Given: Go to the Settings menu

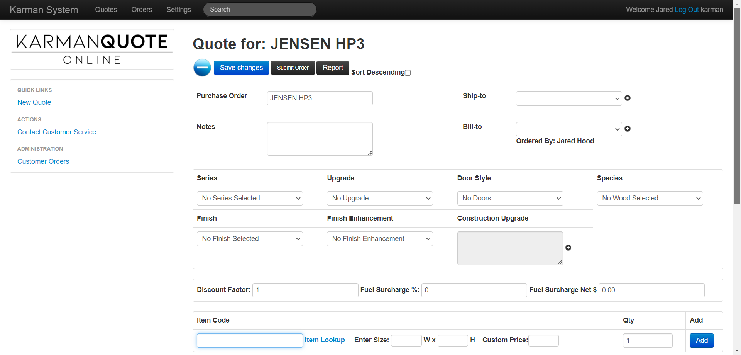Looking at the screenshot, I should click(x=179, y=10).
